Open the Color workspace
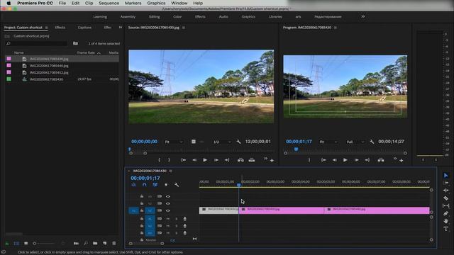Image resolution: width=454 pixels, height=255 pixels. 177,17
